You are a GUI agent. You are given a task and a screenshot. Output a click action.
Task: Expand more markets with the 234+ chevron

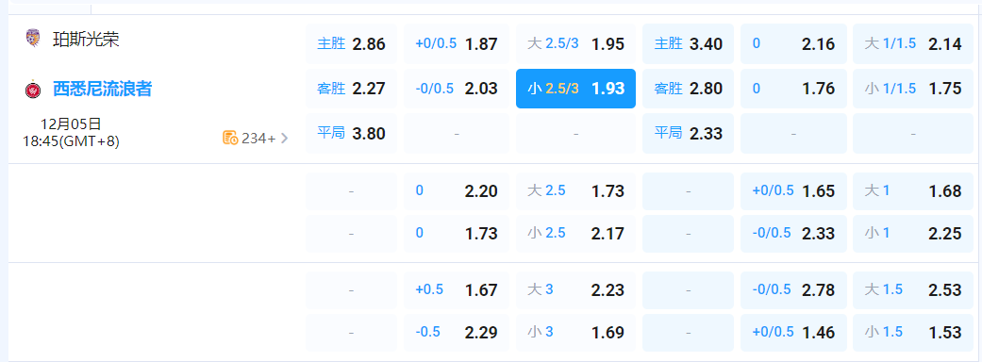click(x=284, y=139)
